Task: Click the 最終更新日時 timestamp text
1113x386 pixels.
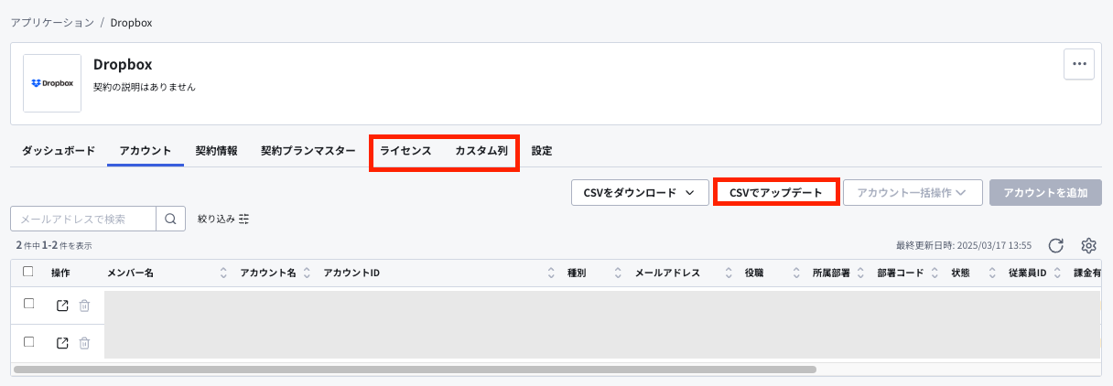Action: click(x=964, y=246)
